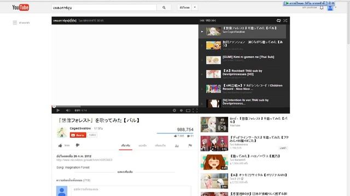Click the search magnifier button
The height and width of the screenshot is (196, 350).
(x=164, y=8)
